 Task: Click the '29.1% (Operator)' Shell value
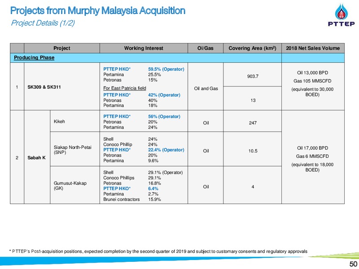point(165,173)
